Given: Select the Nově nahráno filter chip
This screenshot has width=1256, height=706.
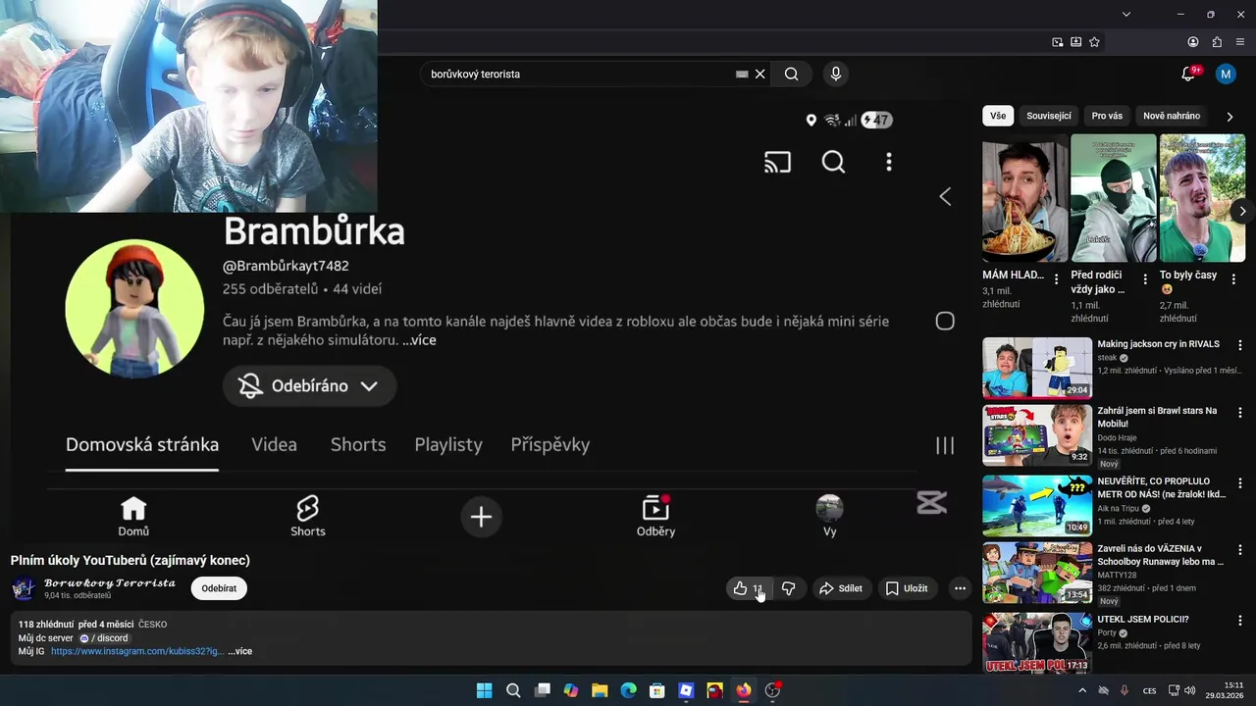Looking at the screenshot, I should click(1172, 116).
